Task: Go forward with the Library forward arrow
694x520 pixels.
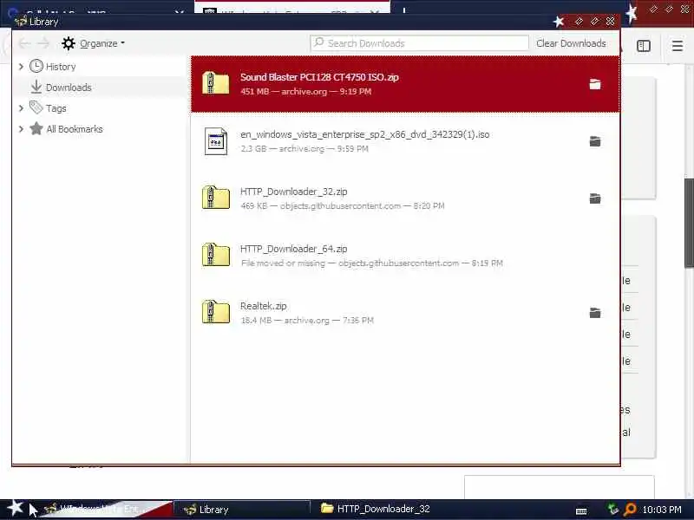Action: [x=43, y=43]
